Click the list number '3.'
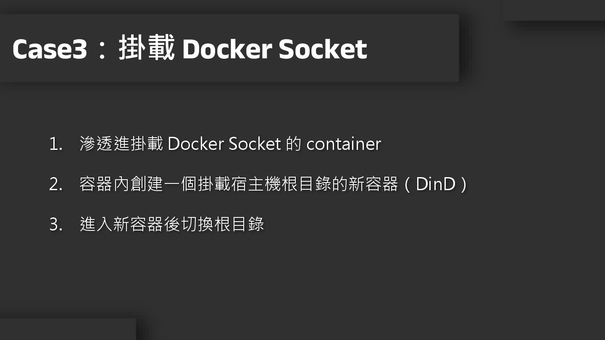The height and width of the screenshot is (340, 605). click(x=55, y=225)
